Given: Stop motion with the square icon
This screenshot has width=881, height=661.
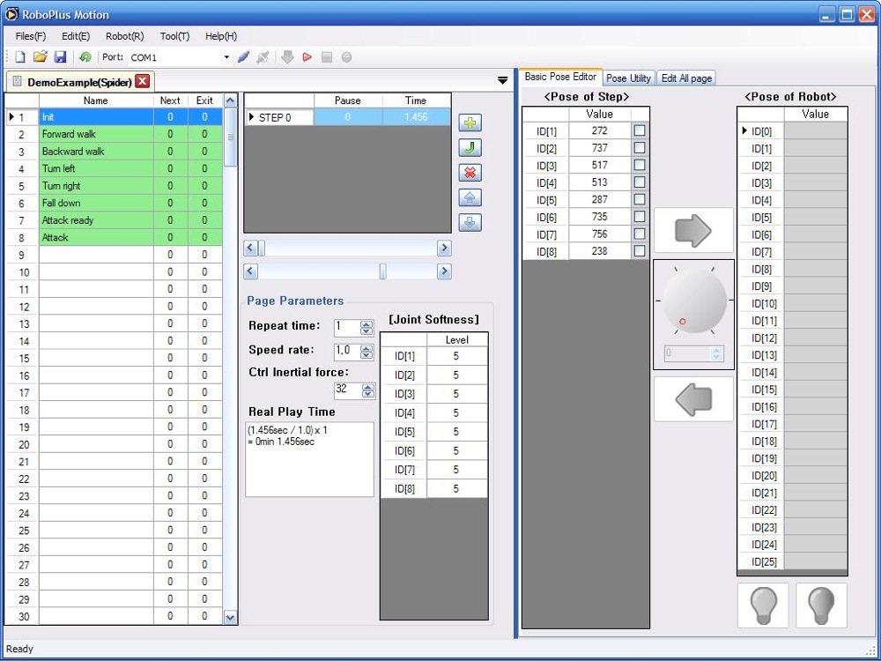Looking at the screenshot, I should point(327,56).
